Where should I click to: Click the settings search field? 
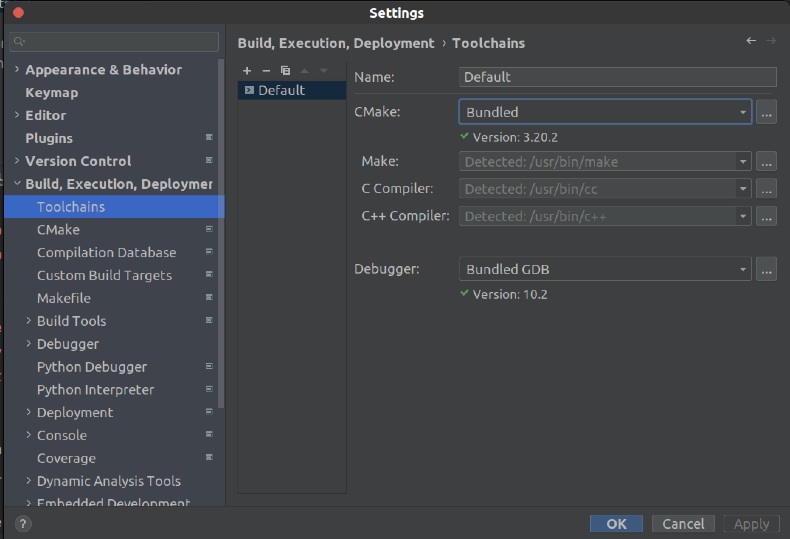click(x=114, y=41)
